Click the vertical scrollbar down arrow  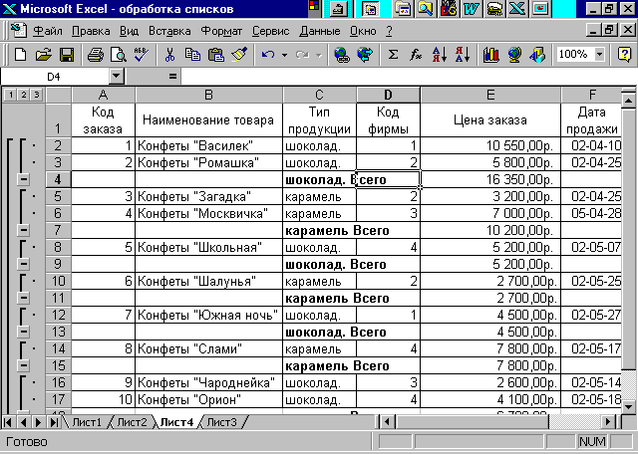point(629,405)
